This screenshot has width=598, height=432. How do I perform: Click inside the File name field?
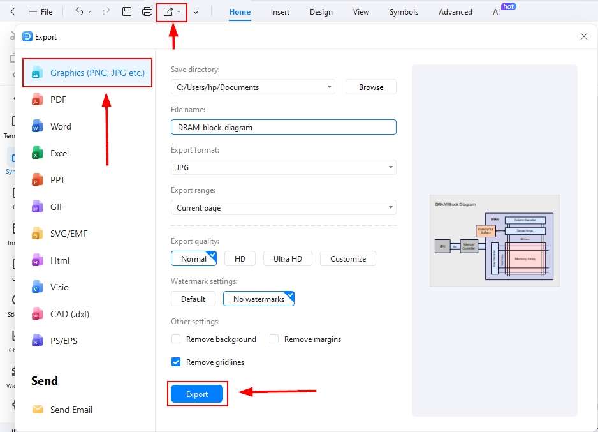pyautogui.click(x=283, y=127)
